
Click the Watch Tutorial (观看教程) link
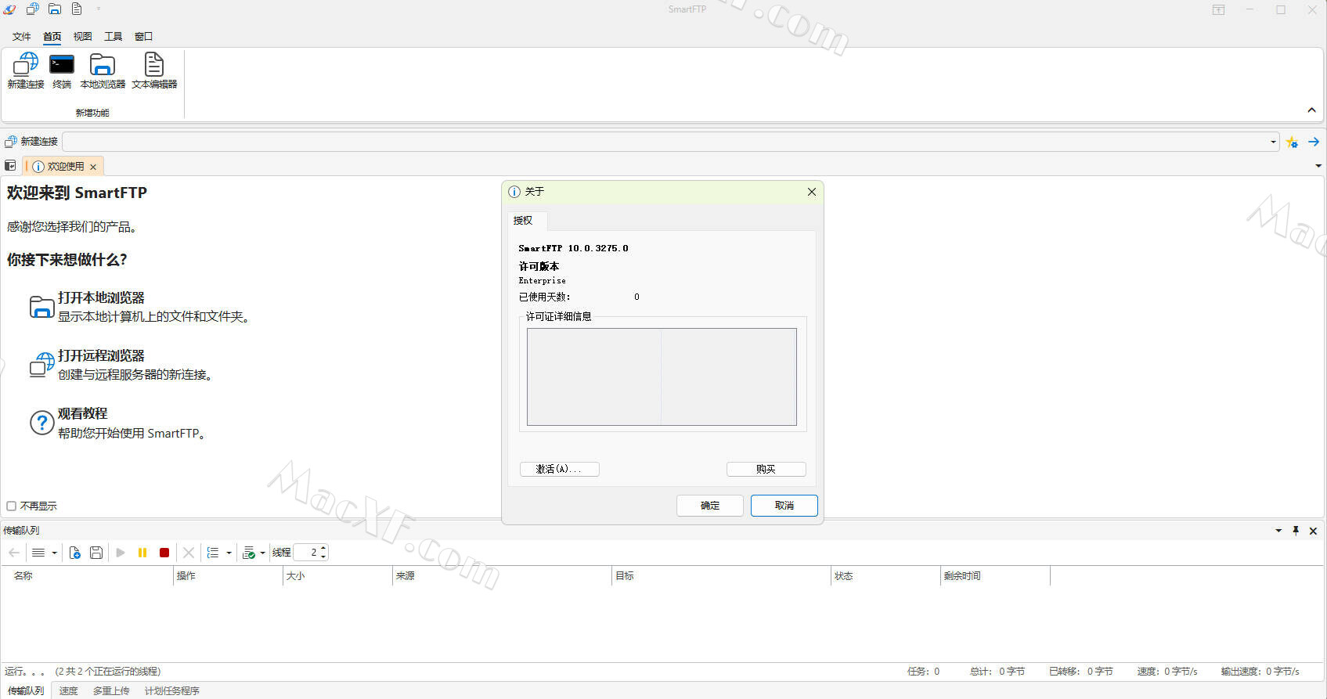(x=82, y=413)
